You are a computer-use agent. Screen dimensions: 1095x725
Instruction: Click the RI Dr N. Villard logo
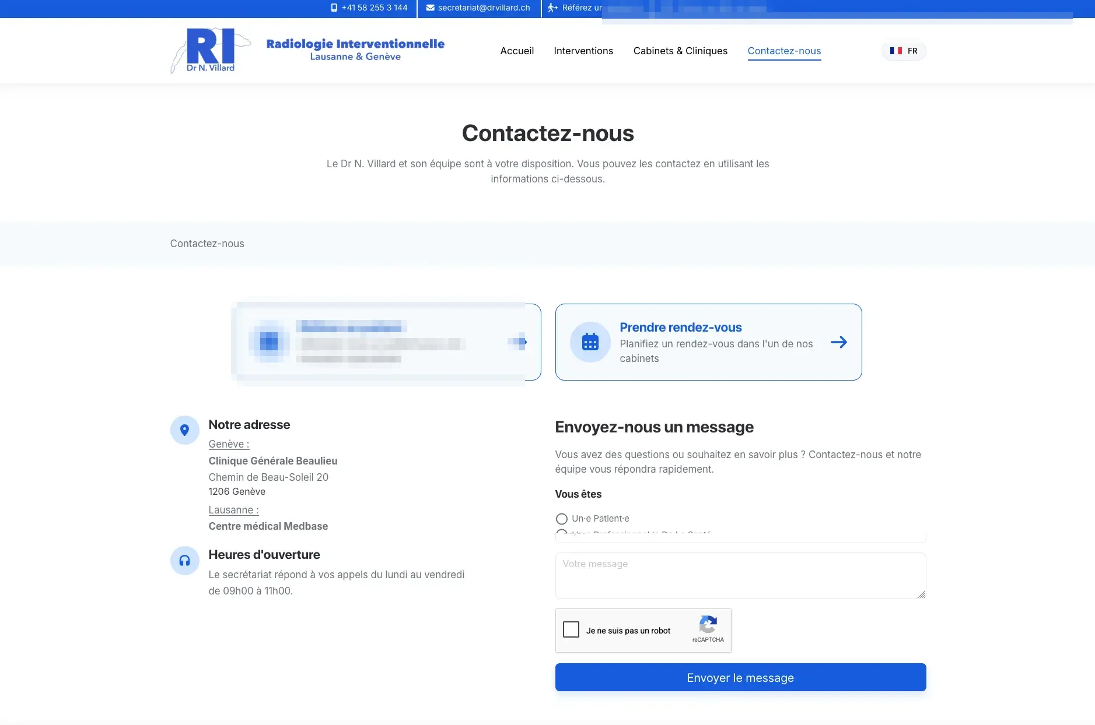click(210, 51)
